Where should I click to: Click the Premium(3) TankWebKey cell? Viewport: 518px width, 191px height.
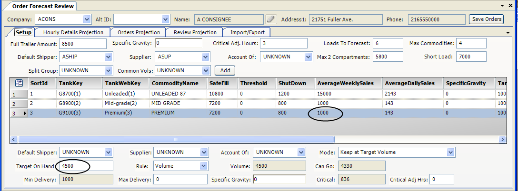coord(126,113)
